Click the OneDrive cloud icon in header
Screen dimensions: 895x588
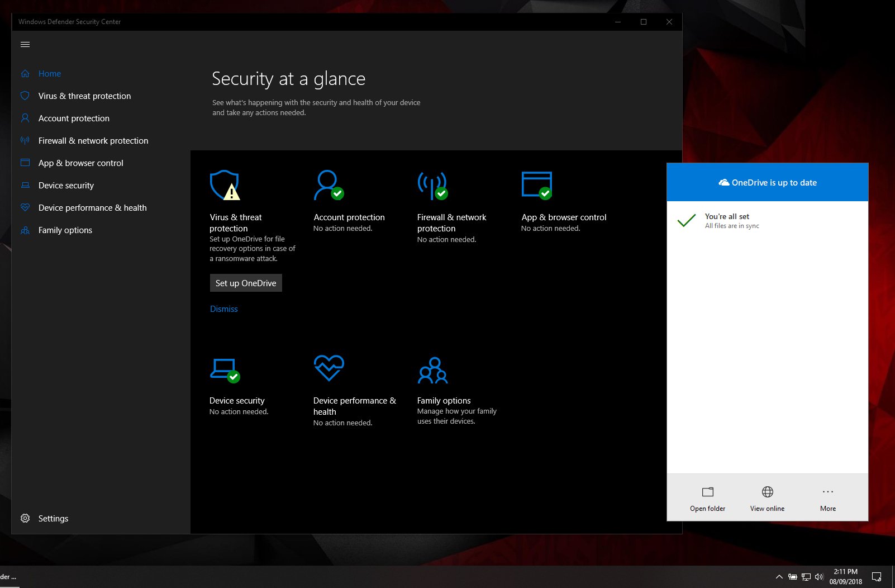coord(724,183)
